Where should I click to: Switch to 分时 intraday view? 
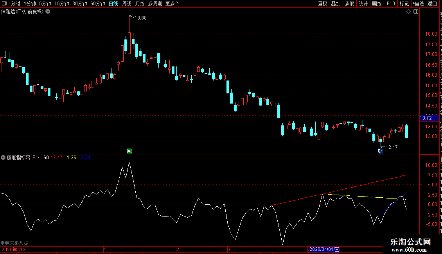(x=15, y=4)
